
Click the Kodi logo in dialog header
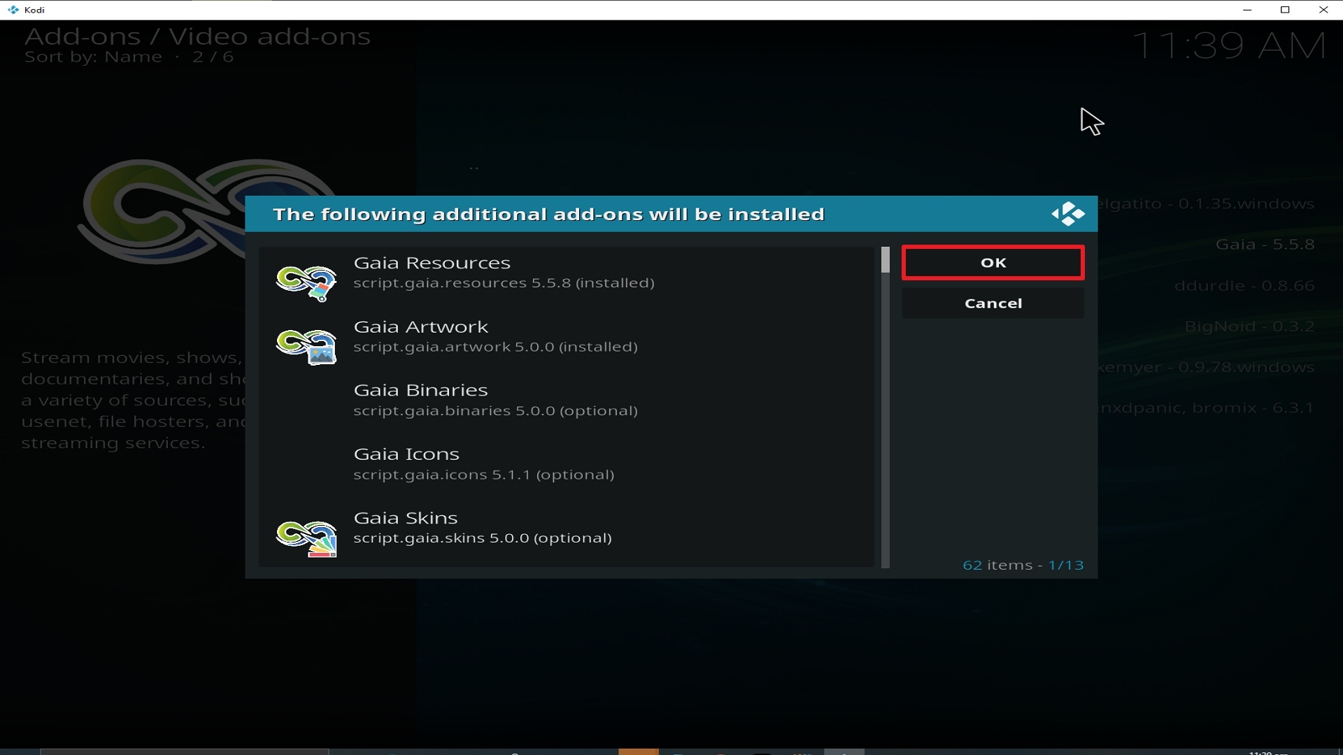[x=1068, y=214]
